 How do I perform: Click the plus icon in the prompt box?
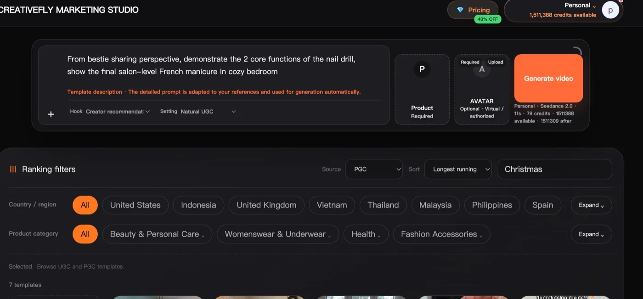click(x=51, y=114)
